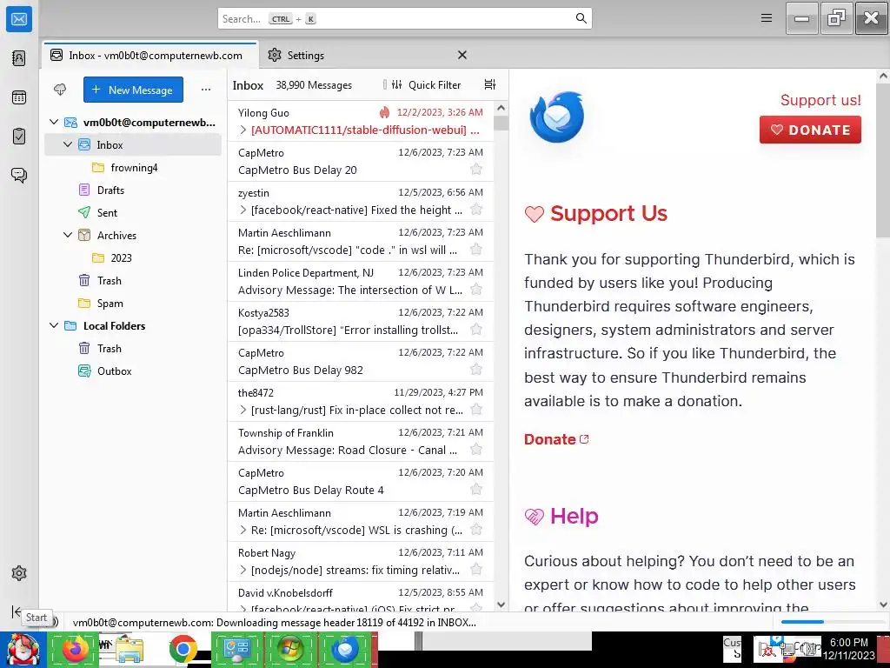890x668 pixels.
Task: Expand the8472 rust-lang thread
Action: click(243, 411)
